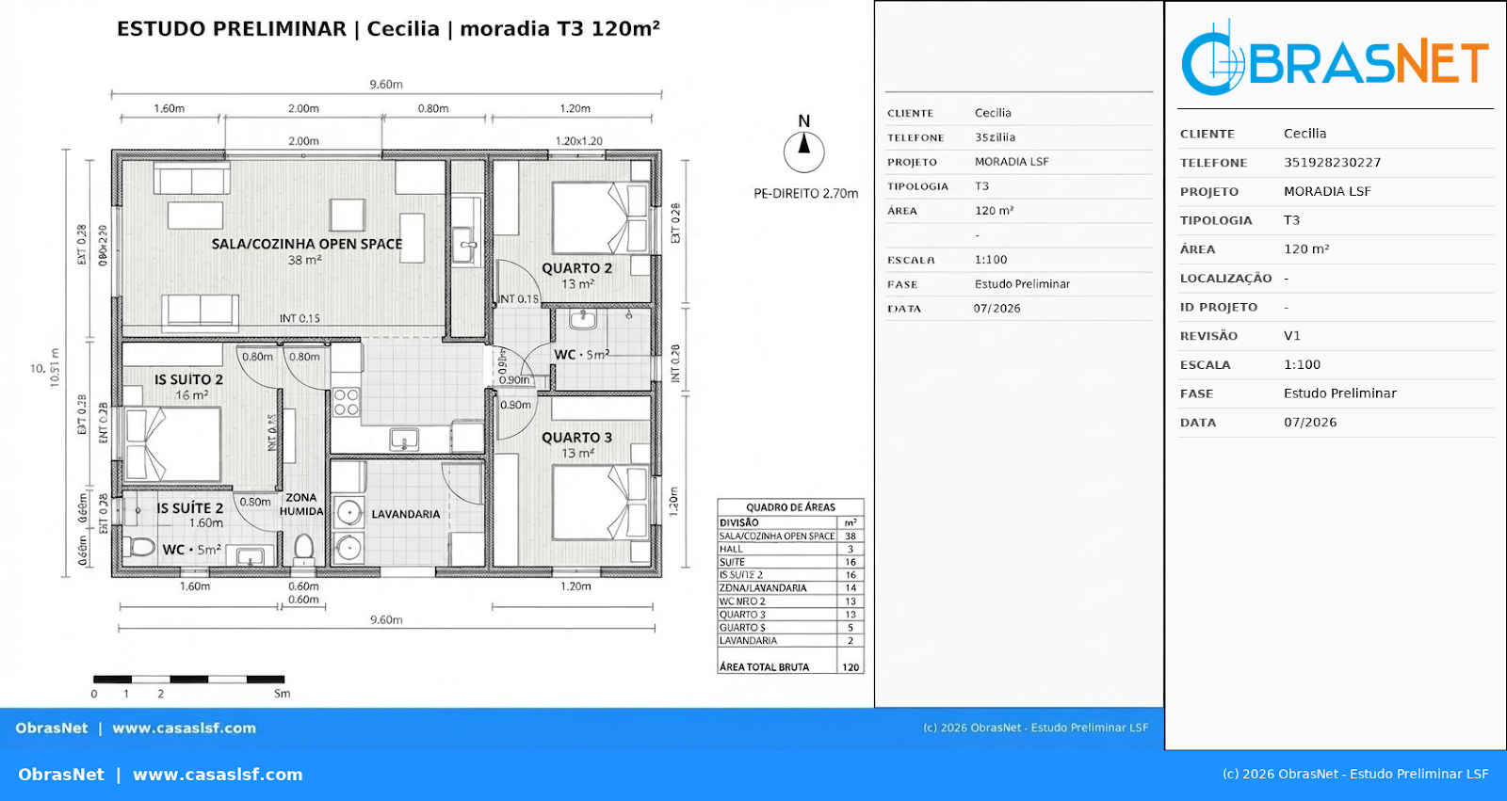The height and width of the screenshot is (801, 1507).
Task: Click Cecilia client name in large title block
Action: tap(1304, 134)
